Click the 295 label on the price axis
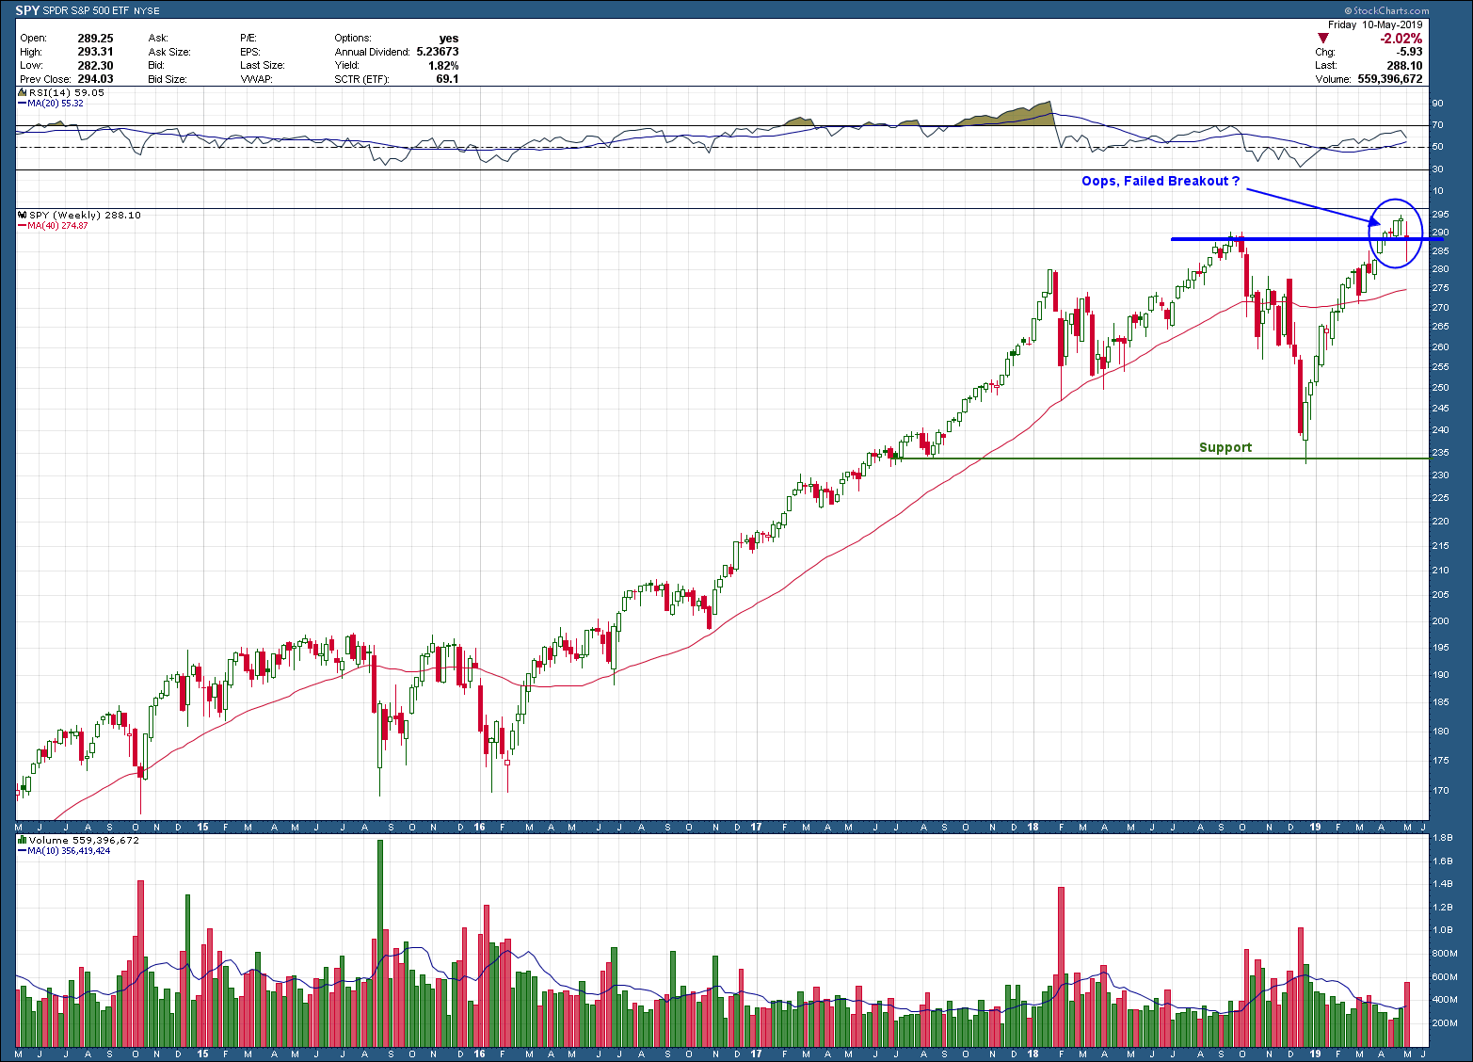 [1440, 215]
